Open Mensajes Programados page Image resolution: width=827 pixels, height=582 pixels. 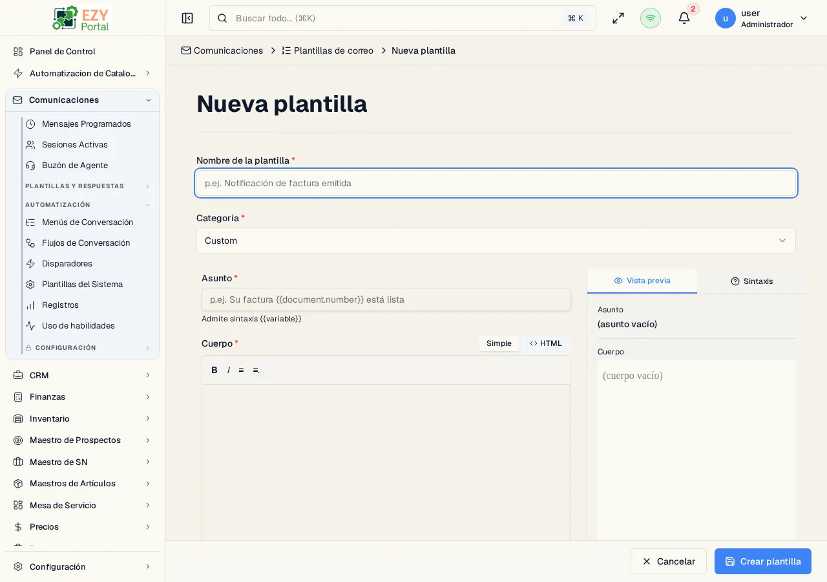click(x=87, y=124)
